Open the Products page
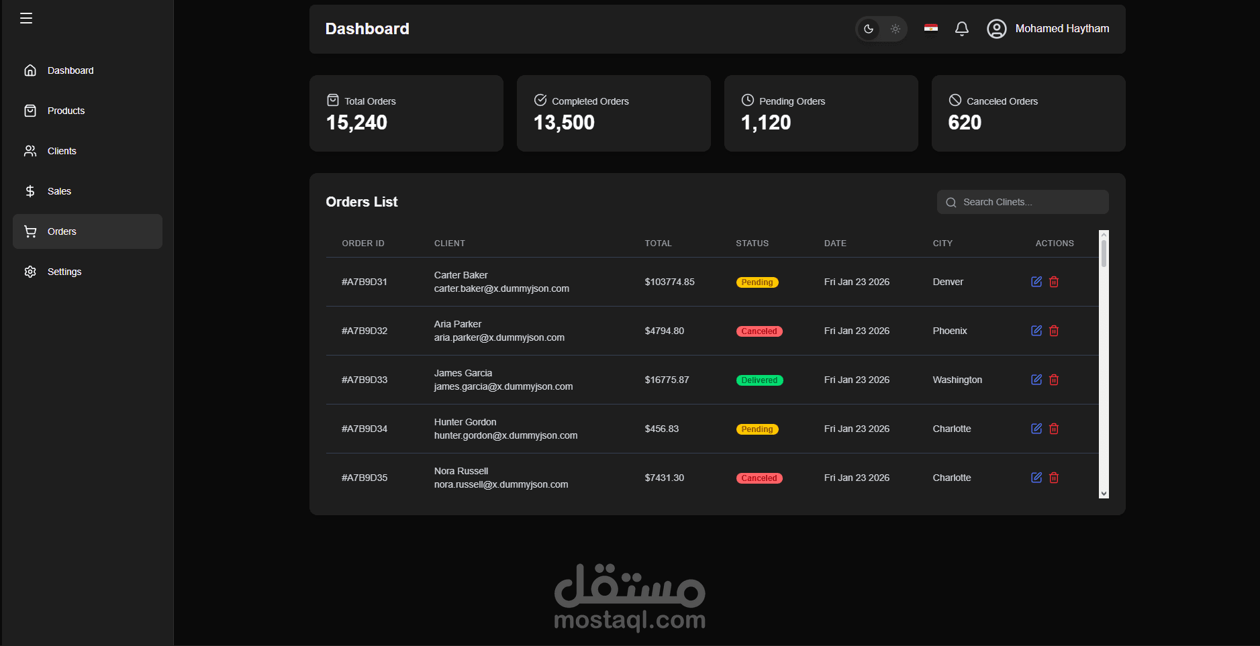 tap(87, 111)
